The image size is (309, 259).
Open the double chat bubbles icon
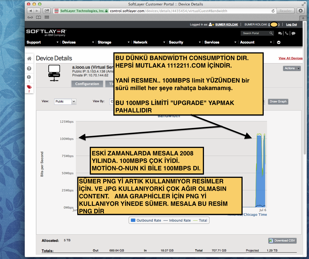(x=280, y=34)
